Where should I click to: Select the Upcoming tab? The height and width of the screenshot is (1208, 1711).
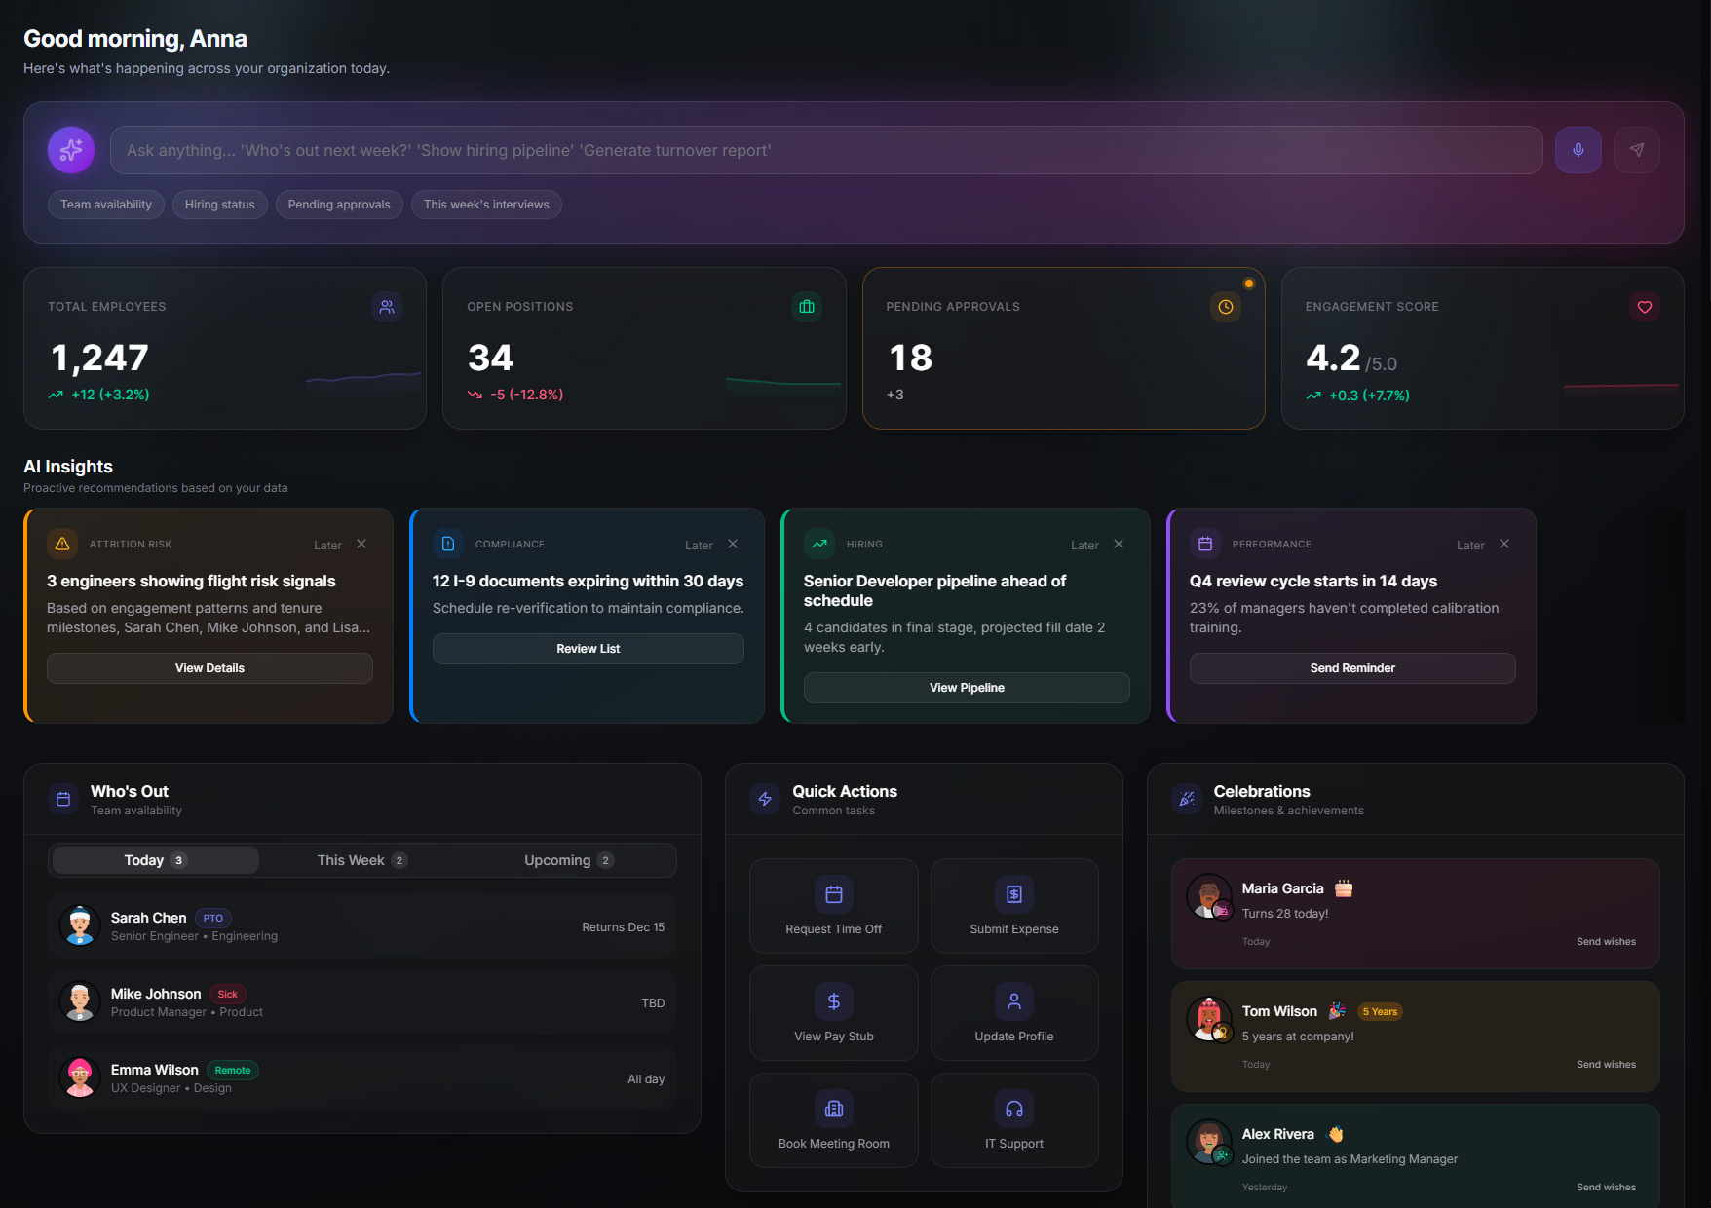pyautogui.click(x=568, y=860)
